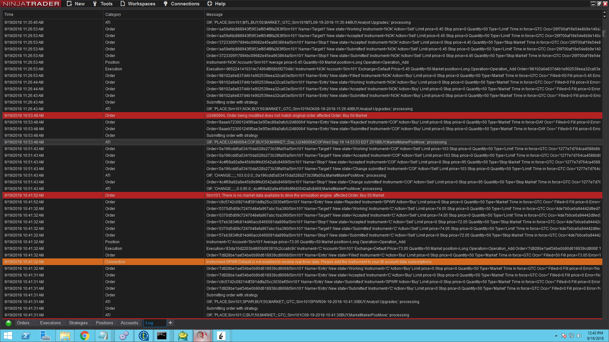Click the green connection status indicator
The height and width of the screenshot is (342, 609).
point(9,323)
